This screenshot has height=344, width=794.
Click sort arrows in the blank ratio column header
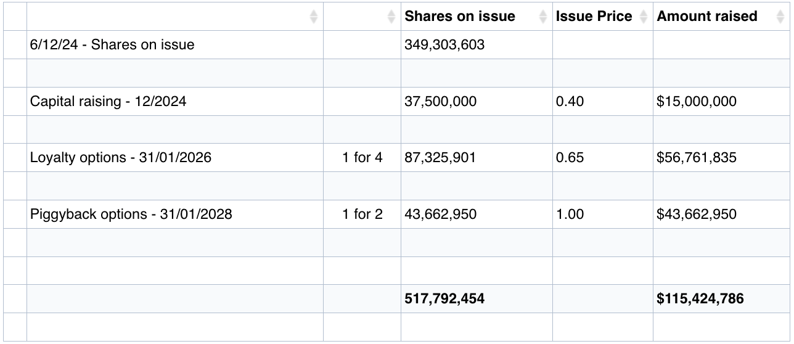coord(391,17)
